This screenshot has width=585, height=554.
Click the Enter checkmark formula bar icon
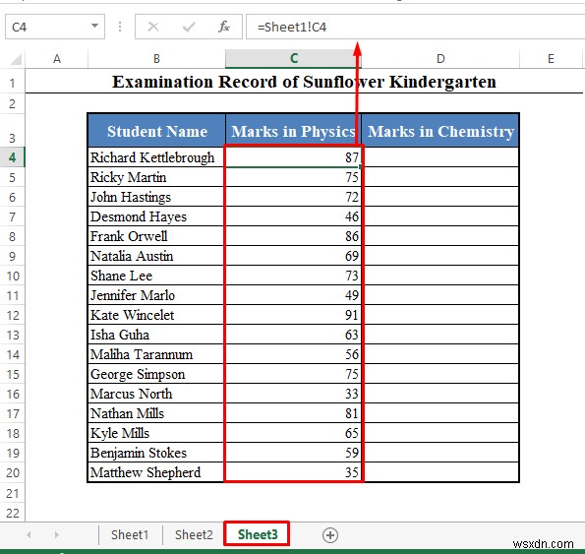tap(189, 27)
